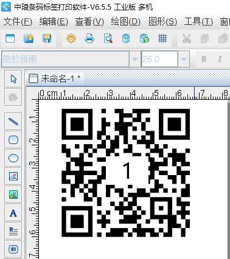Click the paste icon in toolbar

(x=223, y=38)
